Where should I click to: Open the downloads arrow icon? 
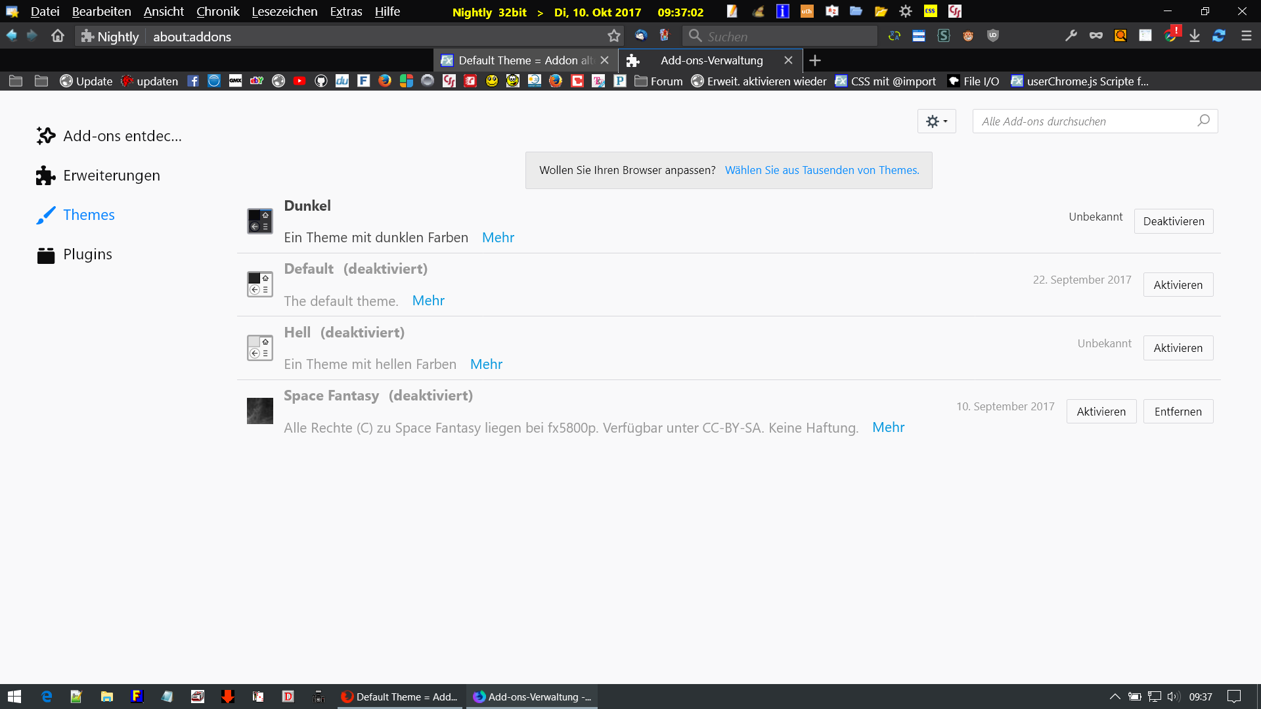(x=1195, y=36)
